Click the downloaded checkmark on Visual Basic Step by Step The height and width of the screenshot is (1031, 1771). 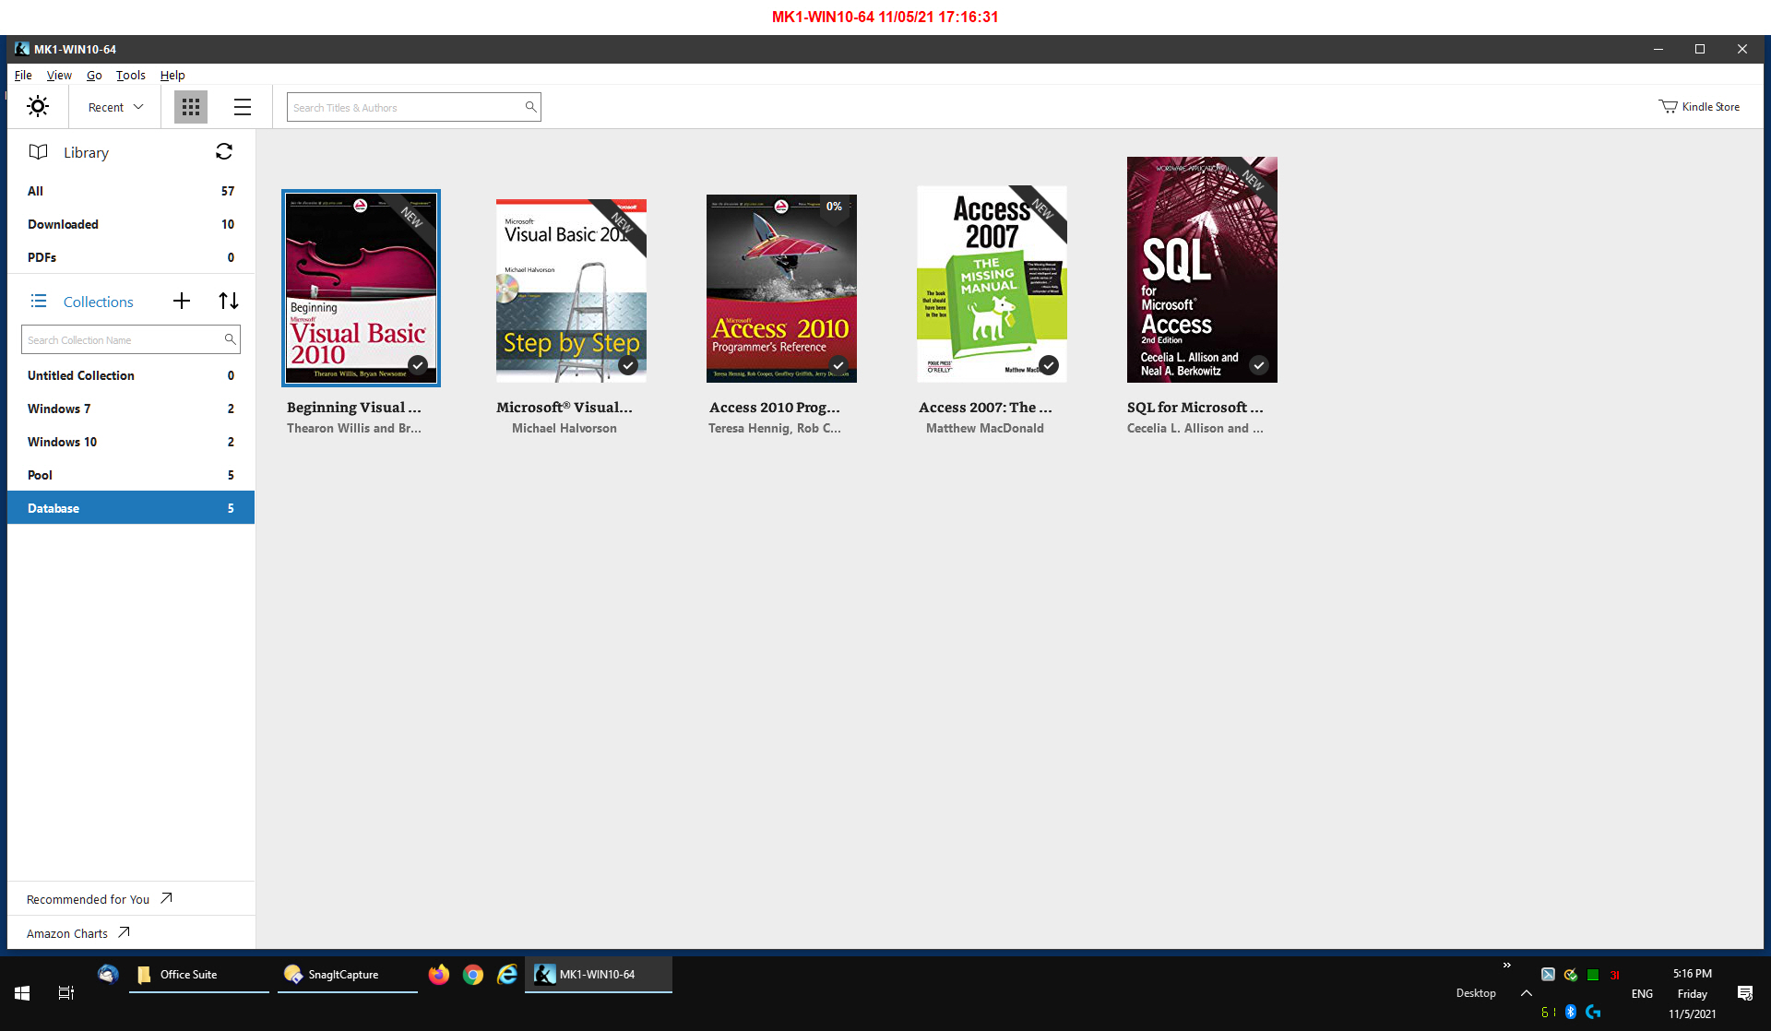(628, 365)
